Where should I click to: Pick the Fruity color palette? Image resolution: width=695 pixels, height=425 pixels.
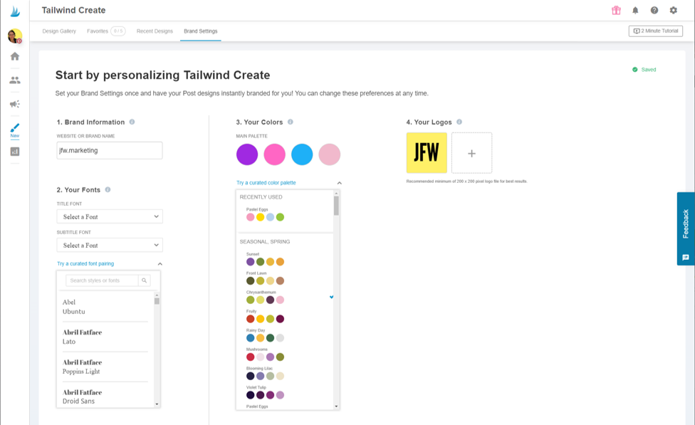click(265, 316)
